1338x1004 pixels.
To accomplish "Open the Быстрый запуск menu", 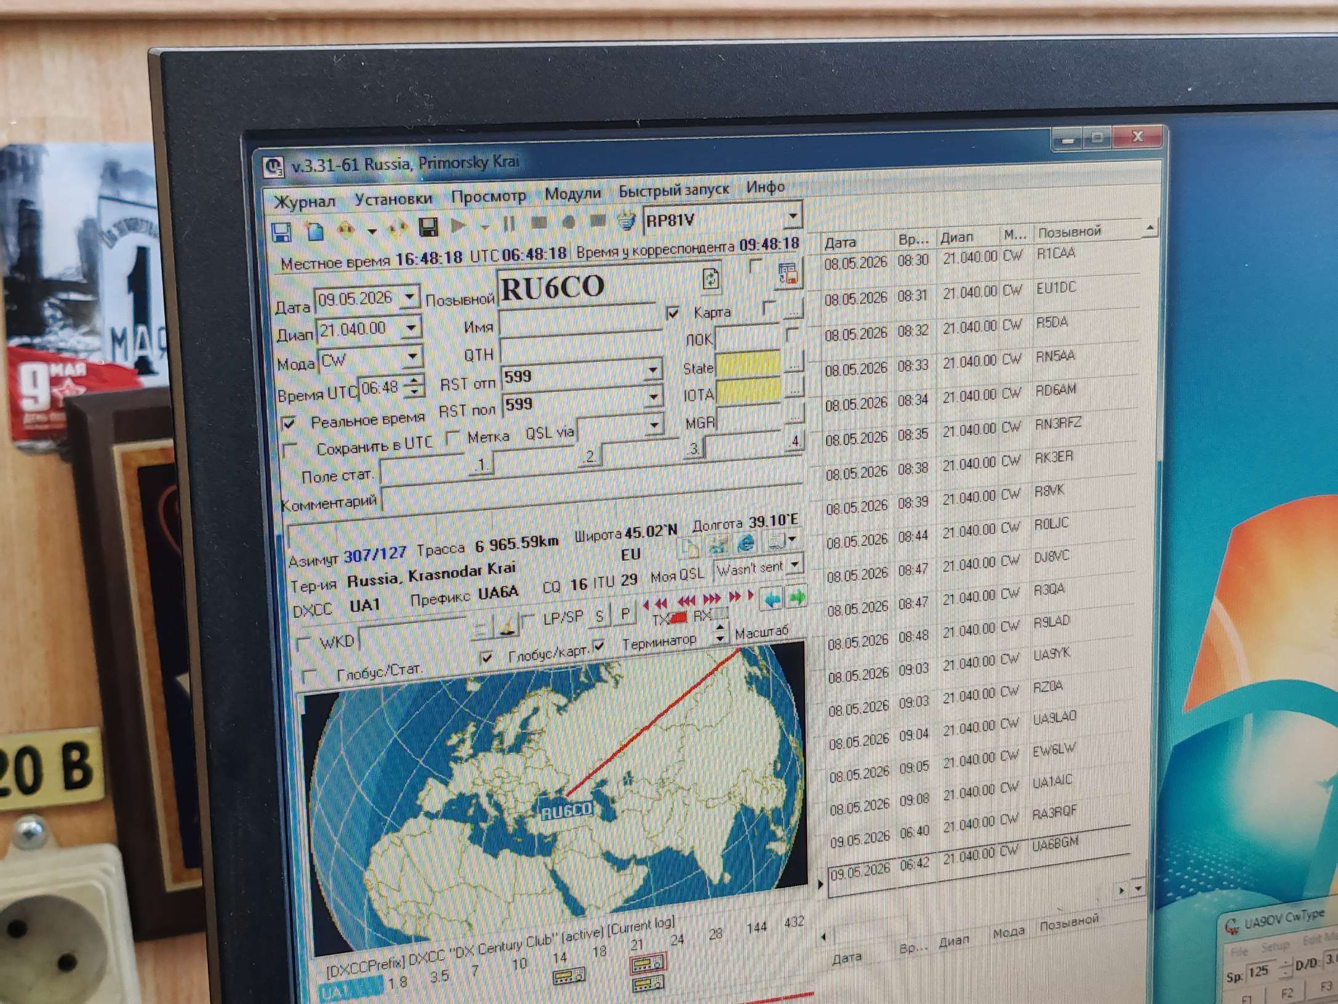I will [673, 190].
